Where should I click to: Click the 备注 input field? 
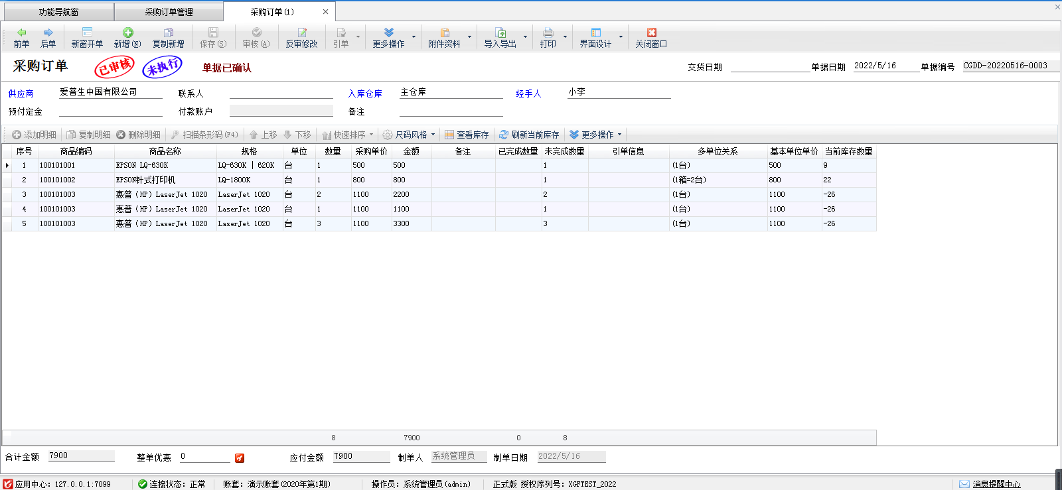point(451,111)
